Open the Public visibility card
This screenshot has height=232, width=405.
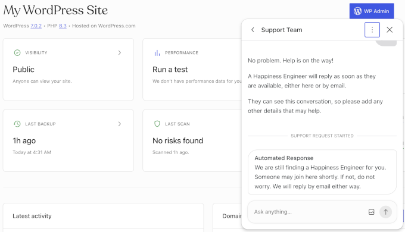coord(68,70)
